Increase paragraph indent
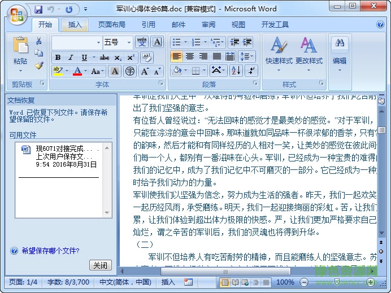 point(247,42)
